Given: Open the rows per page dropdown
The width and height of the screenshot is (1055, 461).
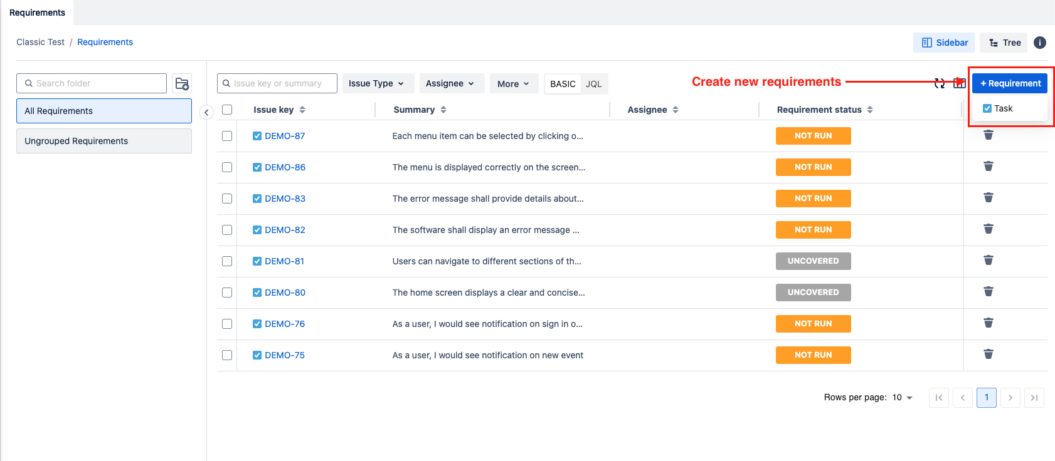Looking at the screenshot, I should [x=903, y=398].
